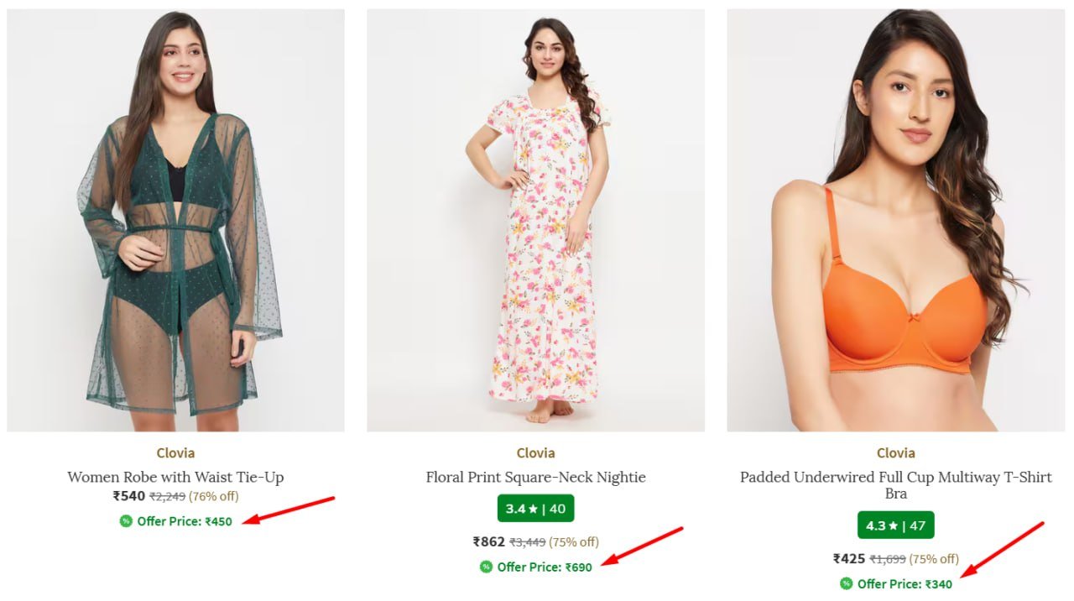
Task: Click the ₹540 robe price
Action: (x=129, y=496)
